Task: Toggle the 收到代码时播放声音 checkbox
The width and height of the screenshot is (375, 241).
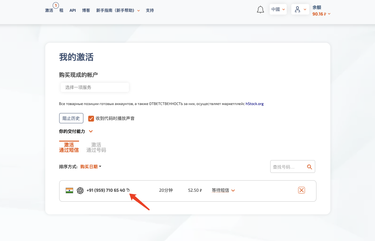Action: 91,118
